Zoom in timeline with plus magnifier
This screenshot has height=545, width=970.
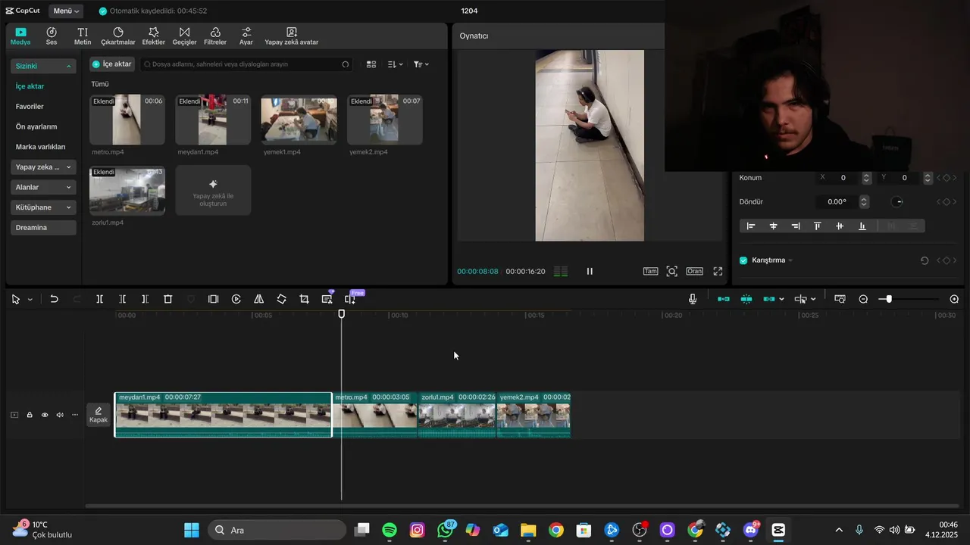tap(954, 299)
